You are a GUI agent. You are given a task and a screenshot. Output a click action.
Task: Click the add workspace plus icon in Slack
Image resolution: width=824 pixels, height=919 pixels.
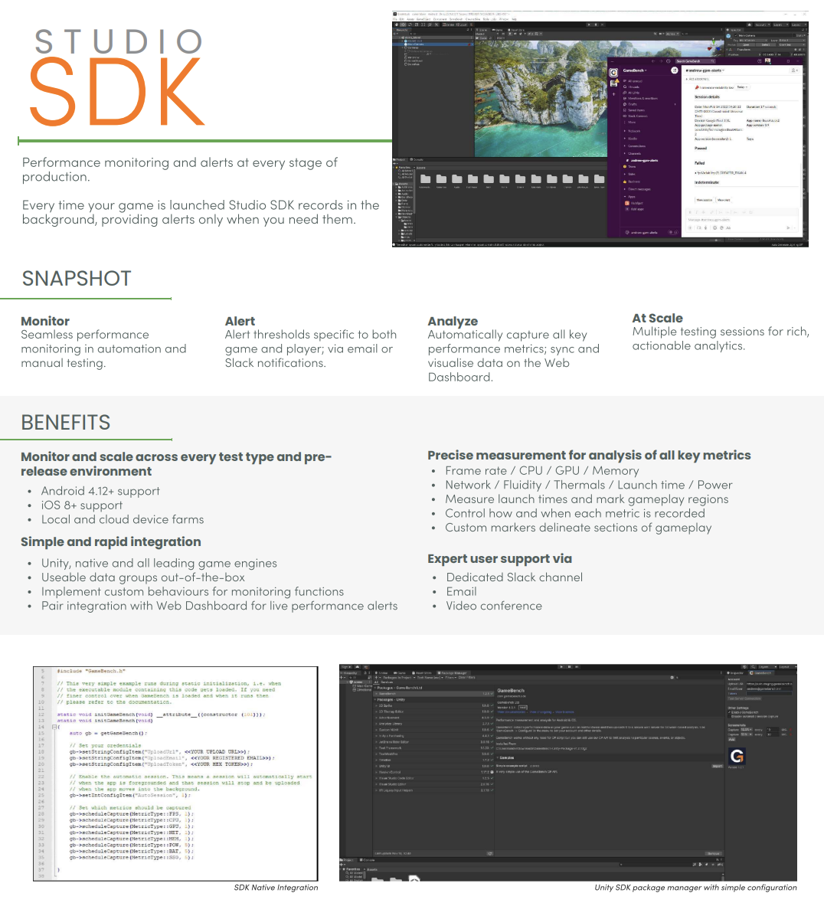tap(613, 94)
